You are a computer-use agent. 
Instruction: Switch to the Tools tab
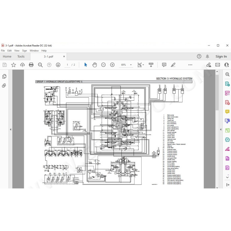pos(21,56)
